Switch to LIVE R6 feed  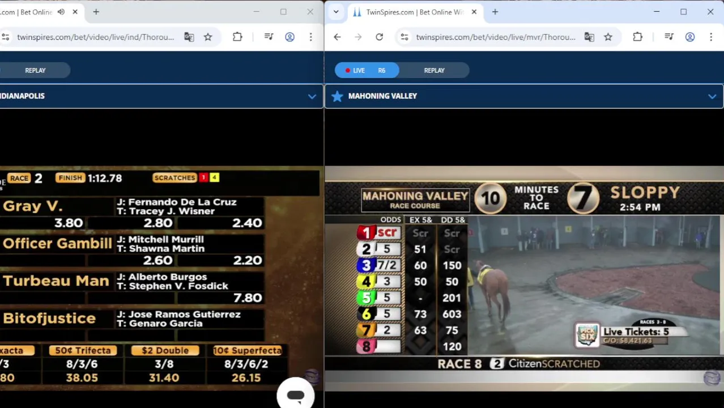point(367,70)
